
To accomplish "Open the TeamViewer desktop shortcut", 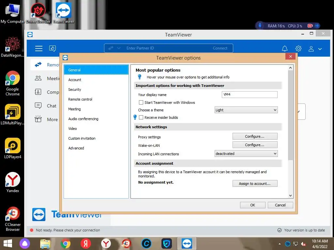I will (64, 13).
